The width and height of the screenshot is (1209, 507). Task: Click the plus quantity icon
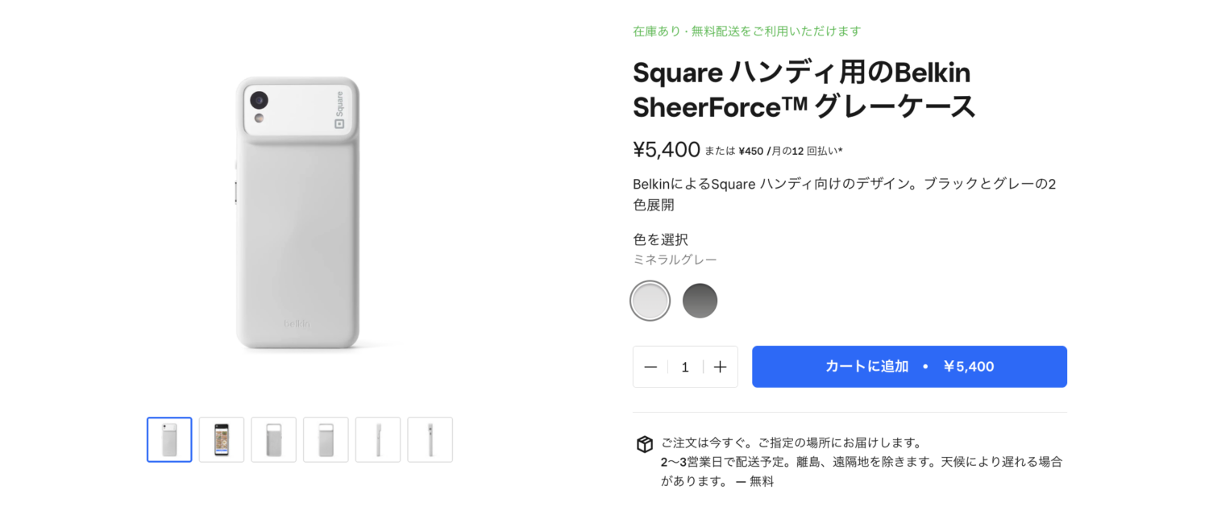click(x=720, y=367)
